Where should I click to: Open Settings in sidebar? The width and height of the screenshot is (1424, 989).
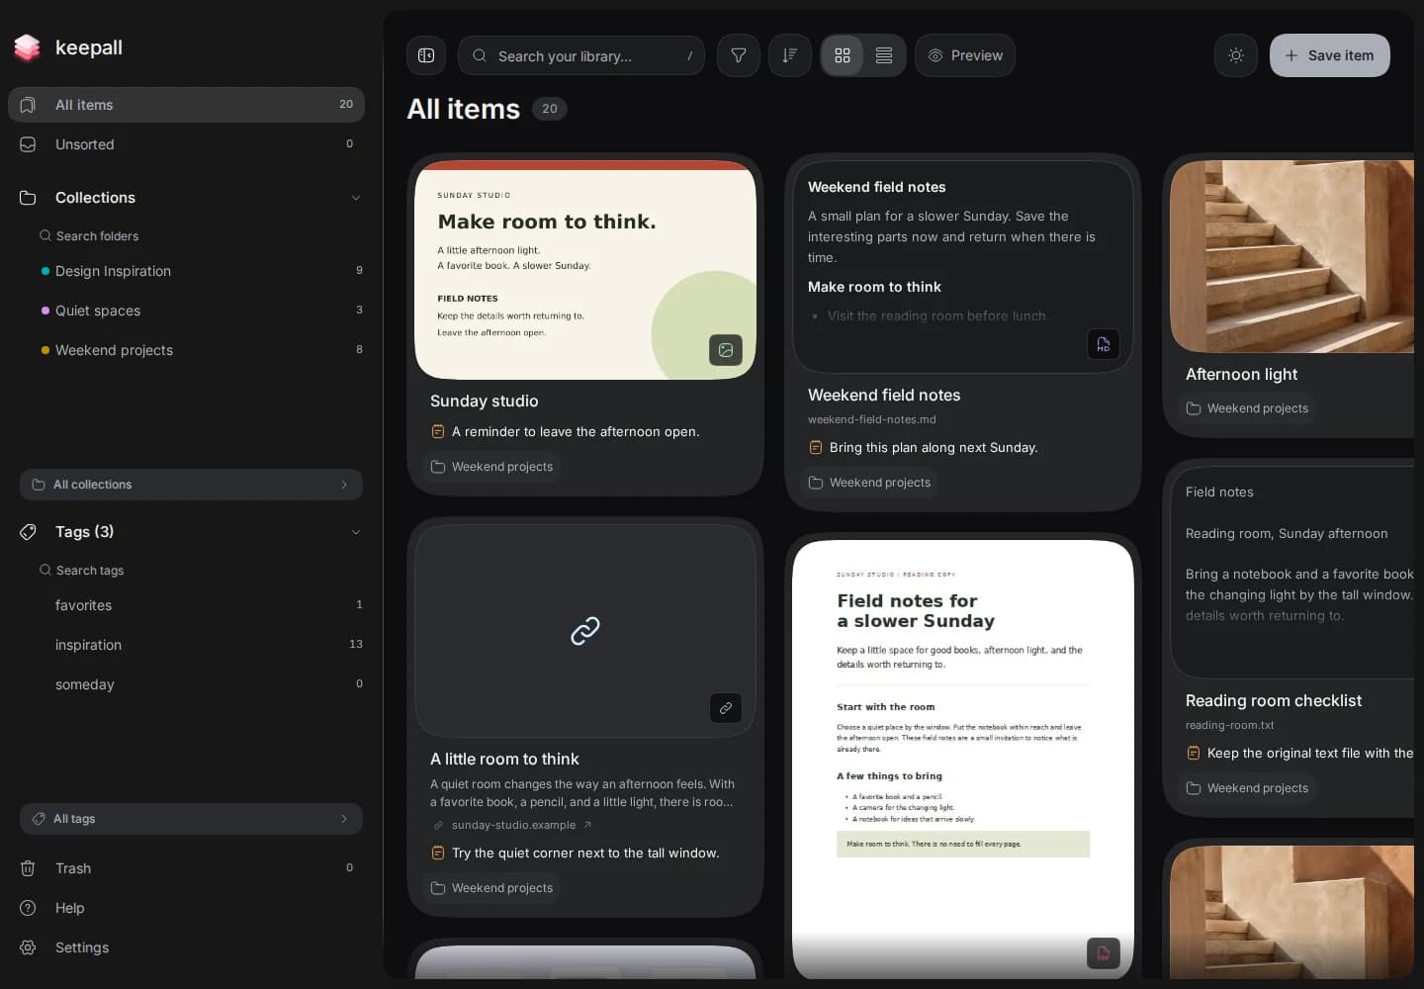tap(186, 947)
